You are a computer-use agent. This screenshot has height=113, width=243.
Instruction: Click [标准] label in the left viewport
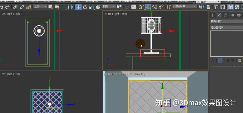[10, 74]
